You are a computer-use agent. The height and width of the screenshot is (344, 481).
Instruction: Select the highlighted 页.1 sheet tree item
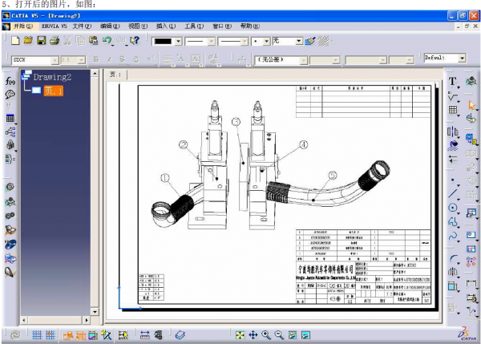point(53,91)
